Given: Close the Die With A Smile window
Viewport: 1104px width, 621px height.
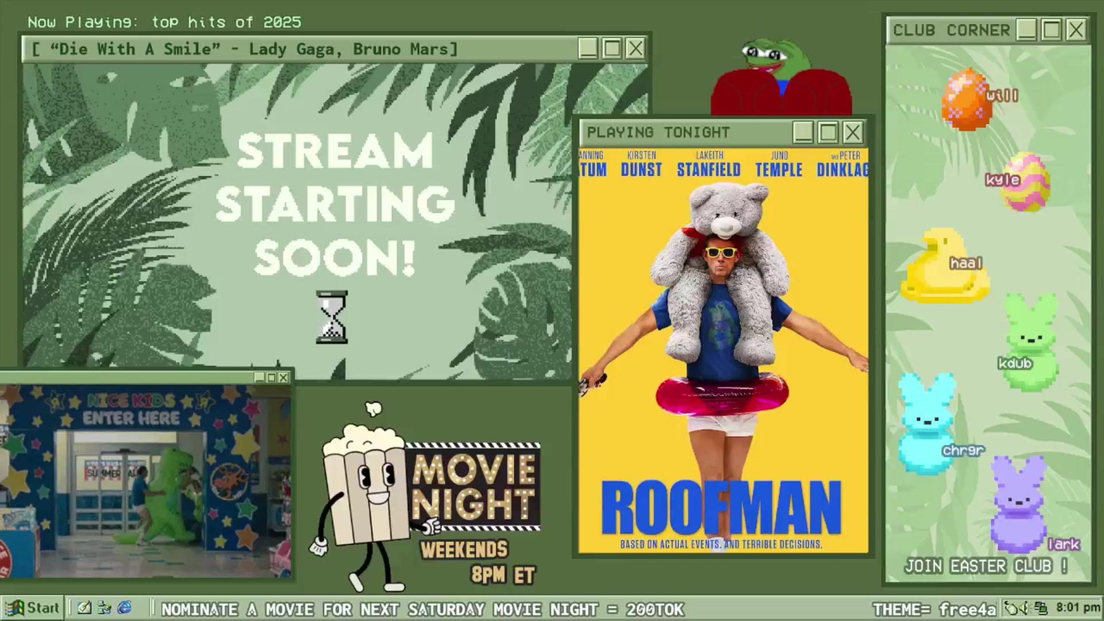Looking at the screenshot, I should point(635,49).
